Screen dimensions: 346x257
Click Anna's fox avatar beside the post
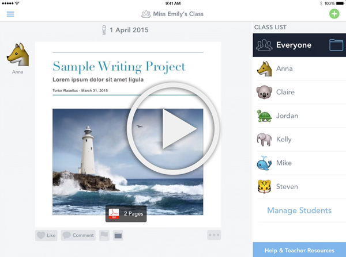18,55
